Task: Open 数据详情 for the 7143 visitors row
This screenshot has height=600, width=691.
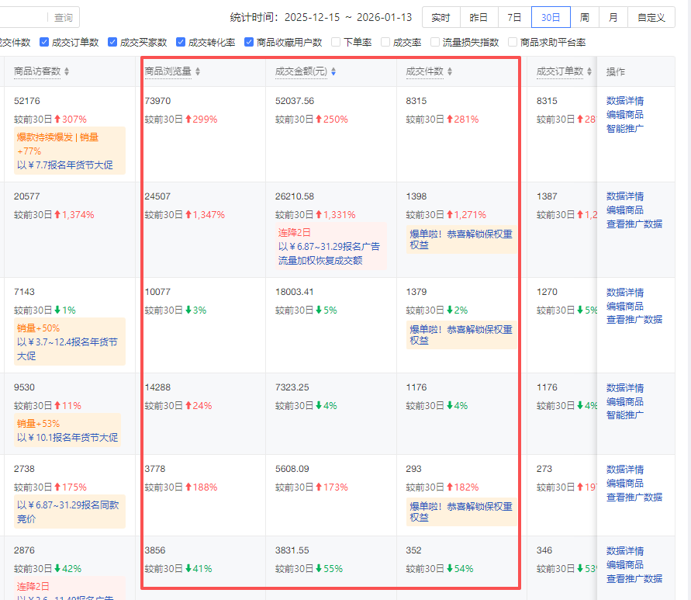Action: pyautogui.click(x=625, y=293)
